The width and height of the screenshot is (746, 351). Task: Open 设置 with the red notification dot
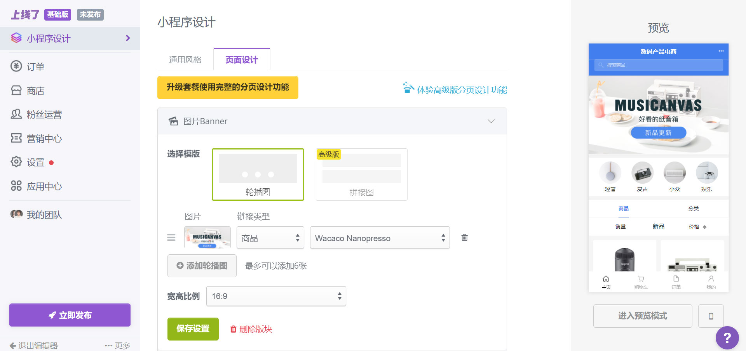[34, 162]
